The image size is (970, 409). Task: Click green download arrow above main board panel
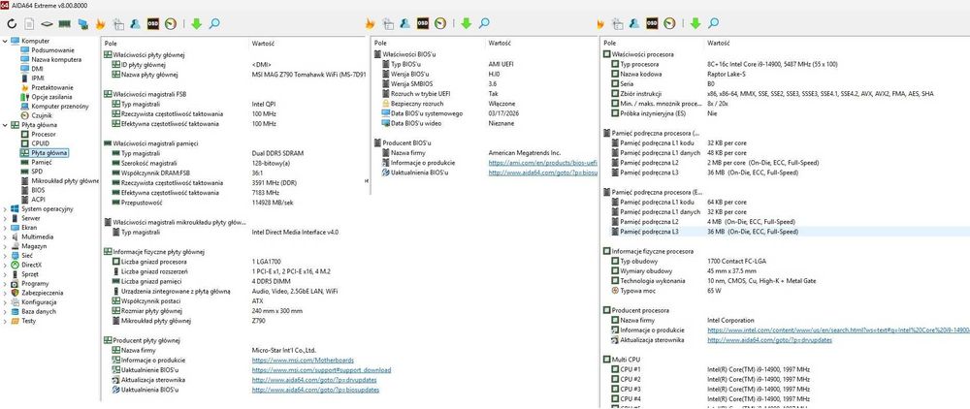click(x=196, y=23)
